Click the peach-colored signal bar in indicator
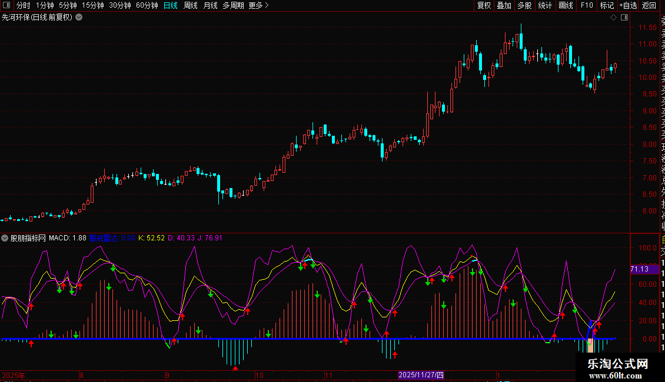Screen dimensions: 665x382 [590, 346]
